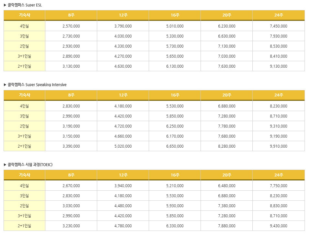Click the triangle bullet before Super Speaking Intensive
312x237 pixels.
click(x=5, y=85)
